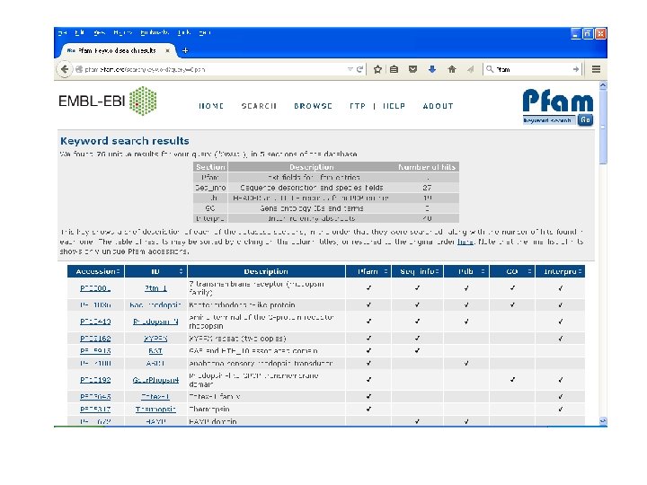This screenshot has height=485, width=647.
Task: Click the Pocket save icon
Action: click(x=412, y=69)
